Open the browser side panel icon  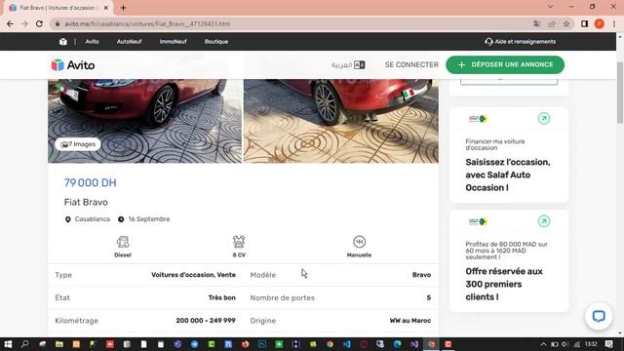[584, 23]
